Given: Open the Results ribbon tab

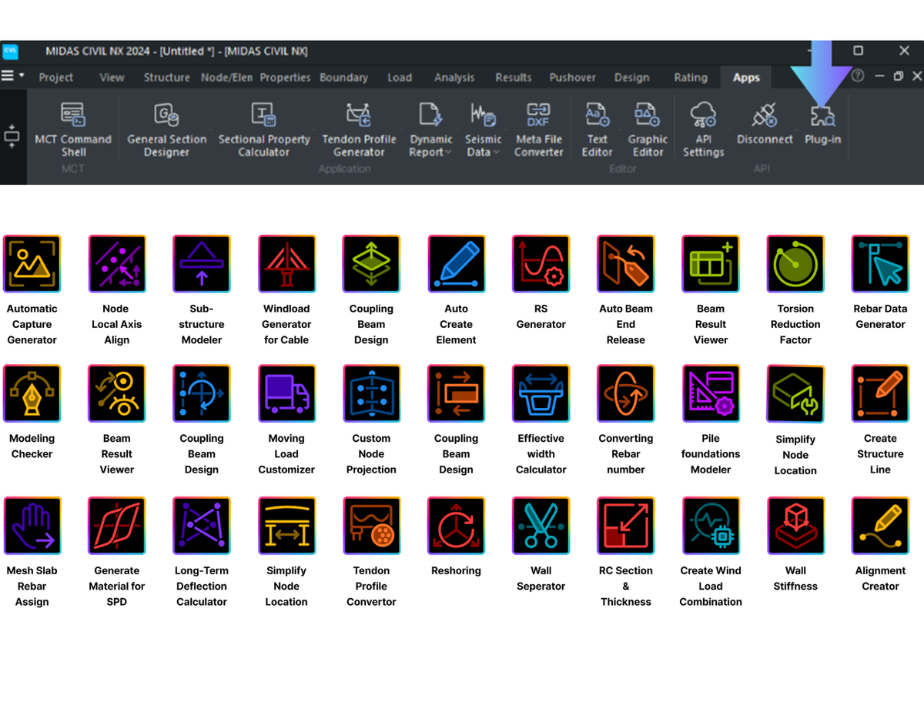Looking at the screenshot, I should (514, 77).
